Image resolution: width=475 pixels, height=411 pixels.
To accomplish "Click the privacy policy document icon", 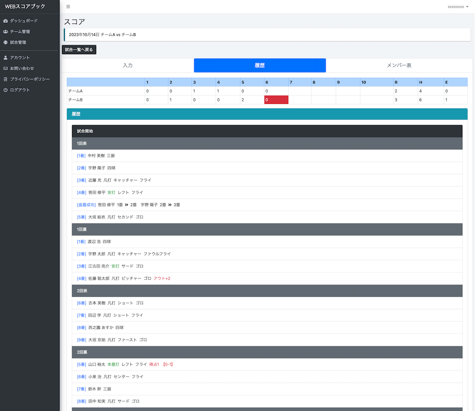I will tap(5, 79).
